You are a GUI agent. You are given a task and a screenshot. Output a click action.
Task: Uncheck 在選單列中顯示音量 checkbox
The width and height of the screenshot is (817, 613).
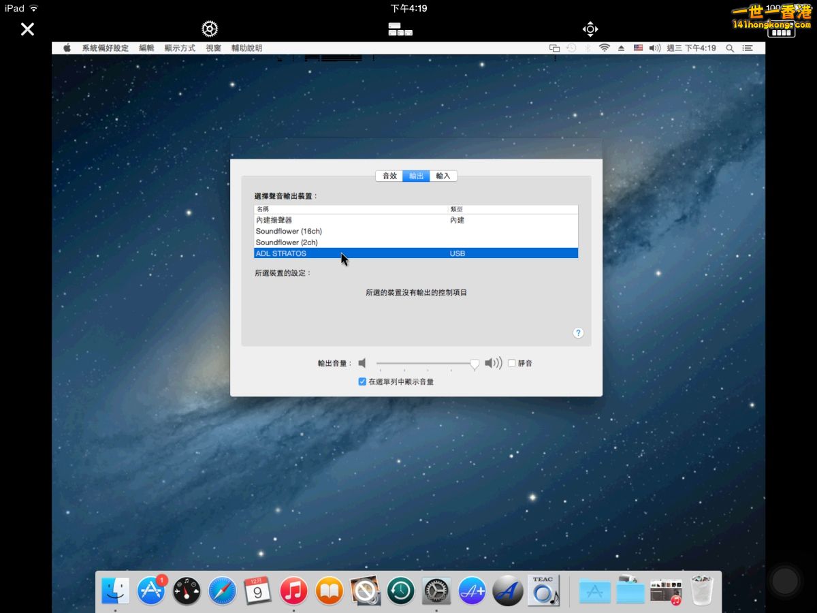click(362, 382)
